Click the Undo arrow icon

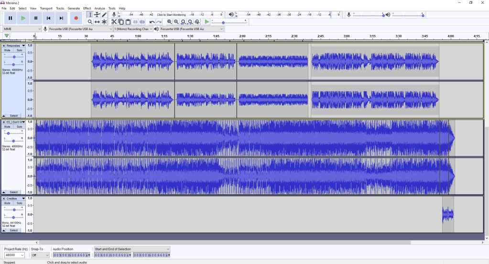pos(152,22)
